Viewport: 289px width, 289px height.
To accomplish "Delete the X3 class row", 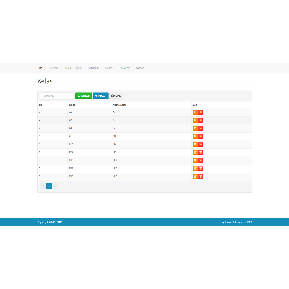I will click(x=200, y=128).
